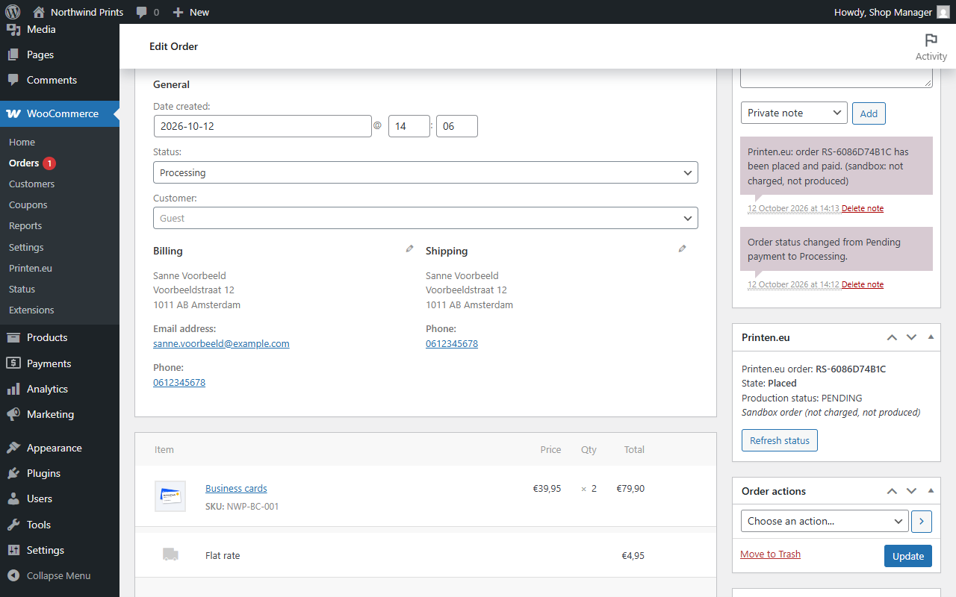Move Order actions panel up
956x597 pixels.
point(892,491)
